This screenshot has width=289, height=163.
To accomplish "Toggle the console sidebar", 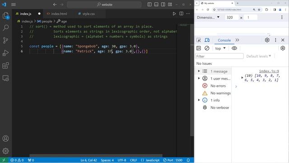I will (199, 48).
